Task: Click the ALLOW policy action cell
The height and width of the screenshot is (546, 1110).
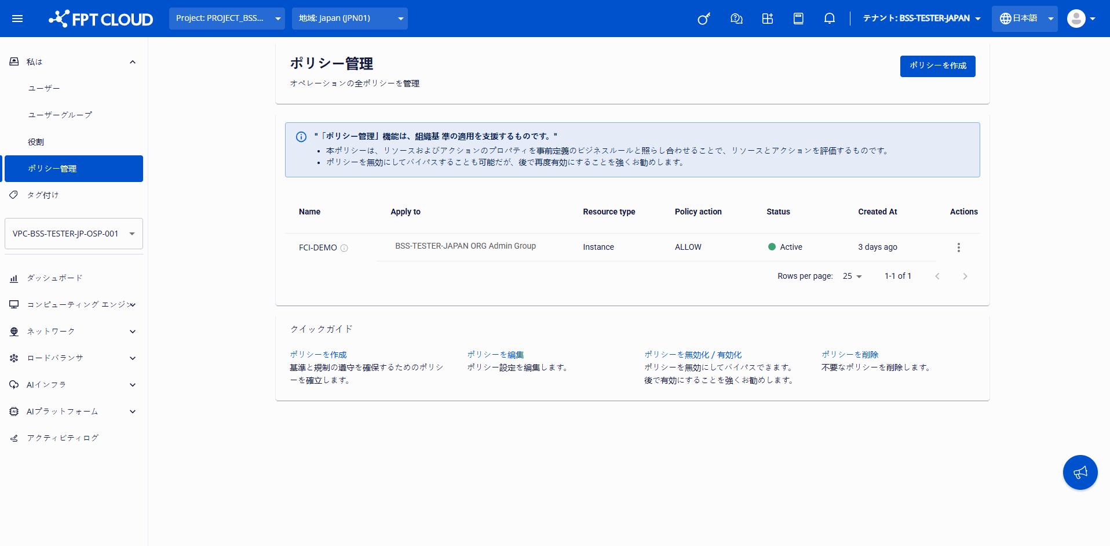Action: coord(688,247)
